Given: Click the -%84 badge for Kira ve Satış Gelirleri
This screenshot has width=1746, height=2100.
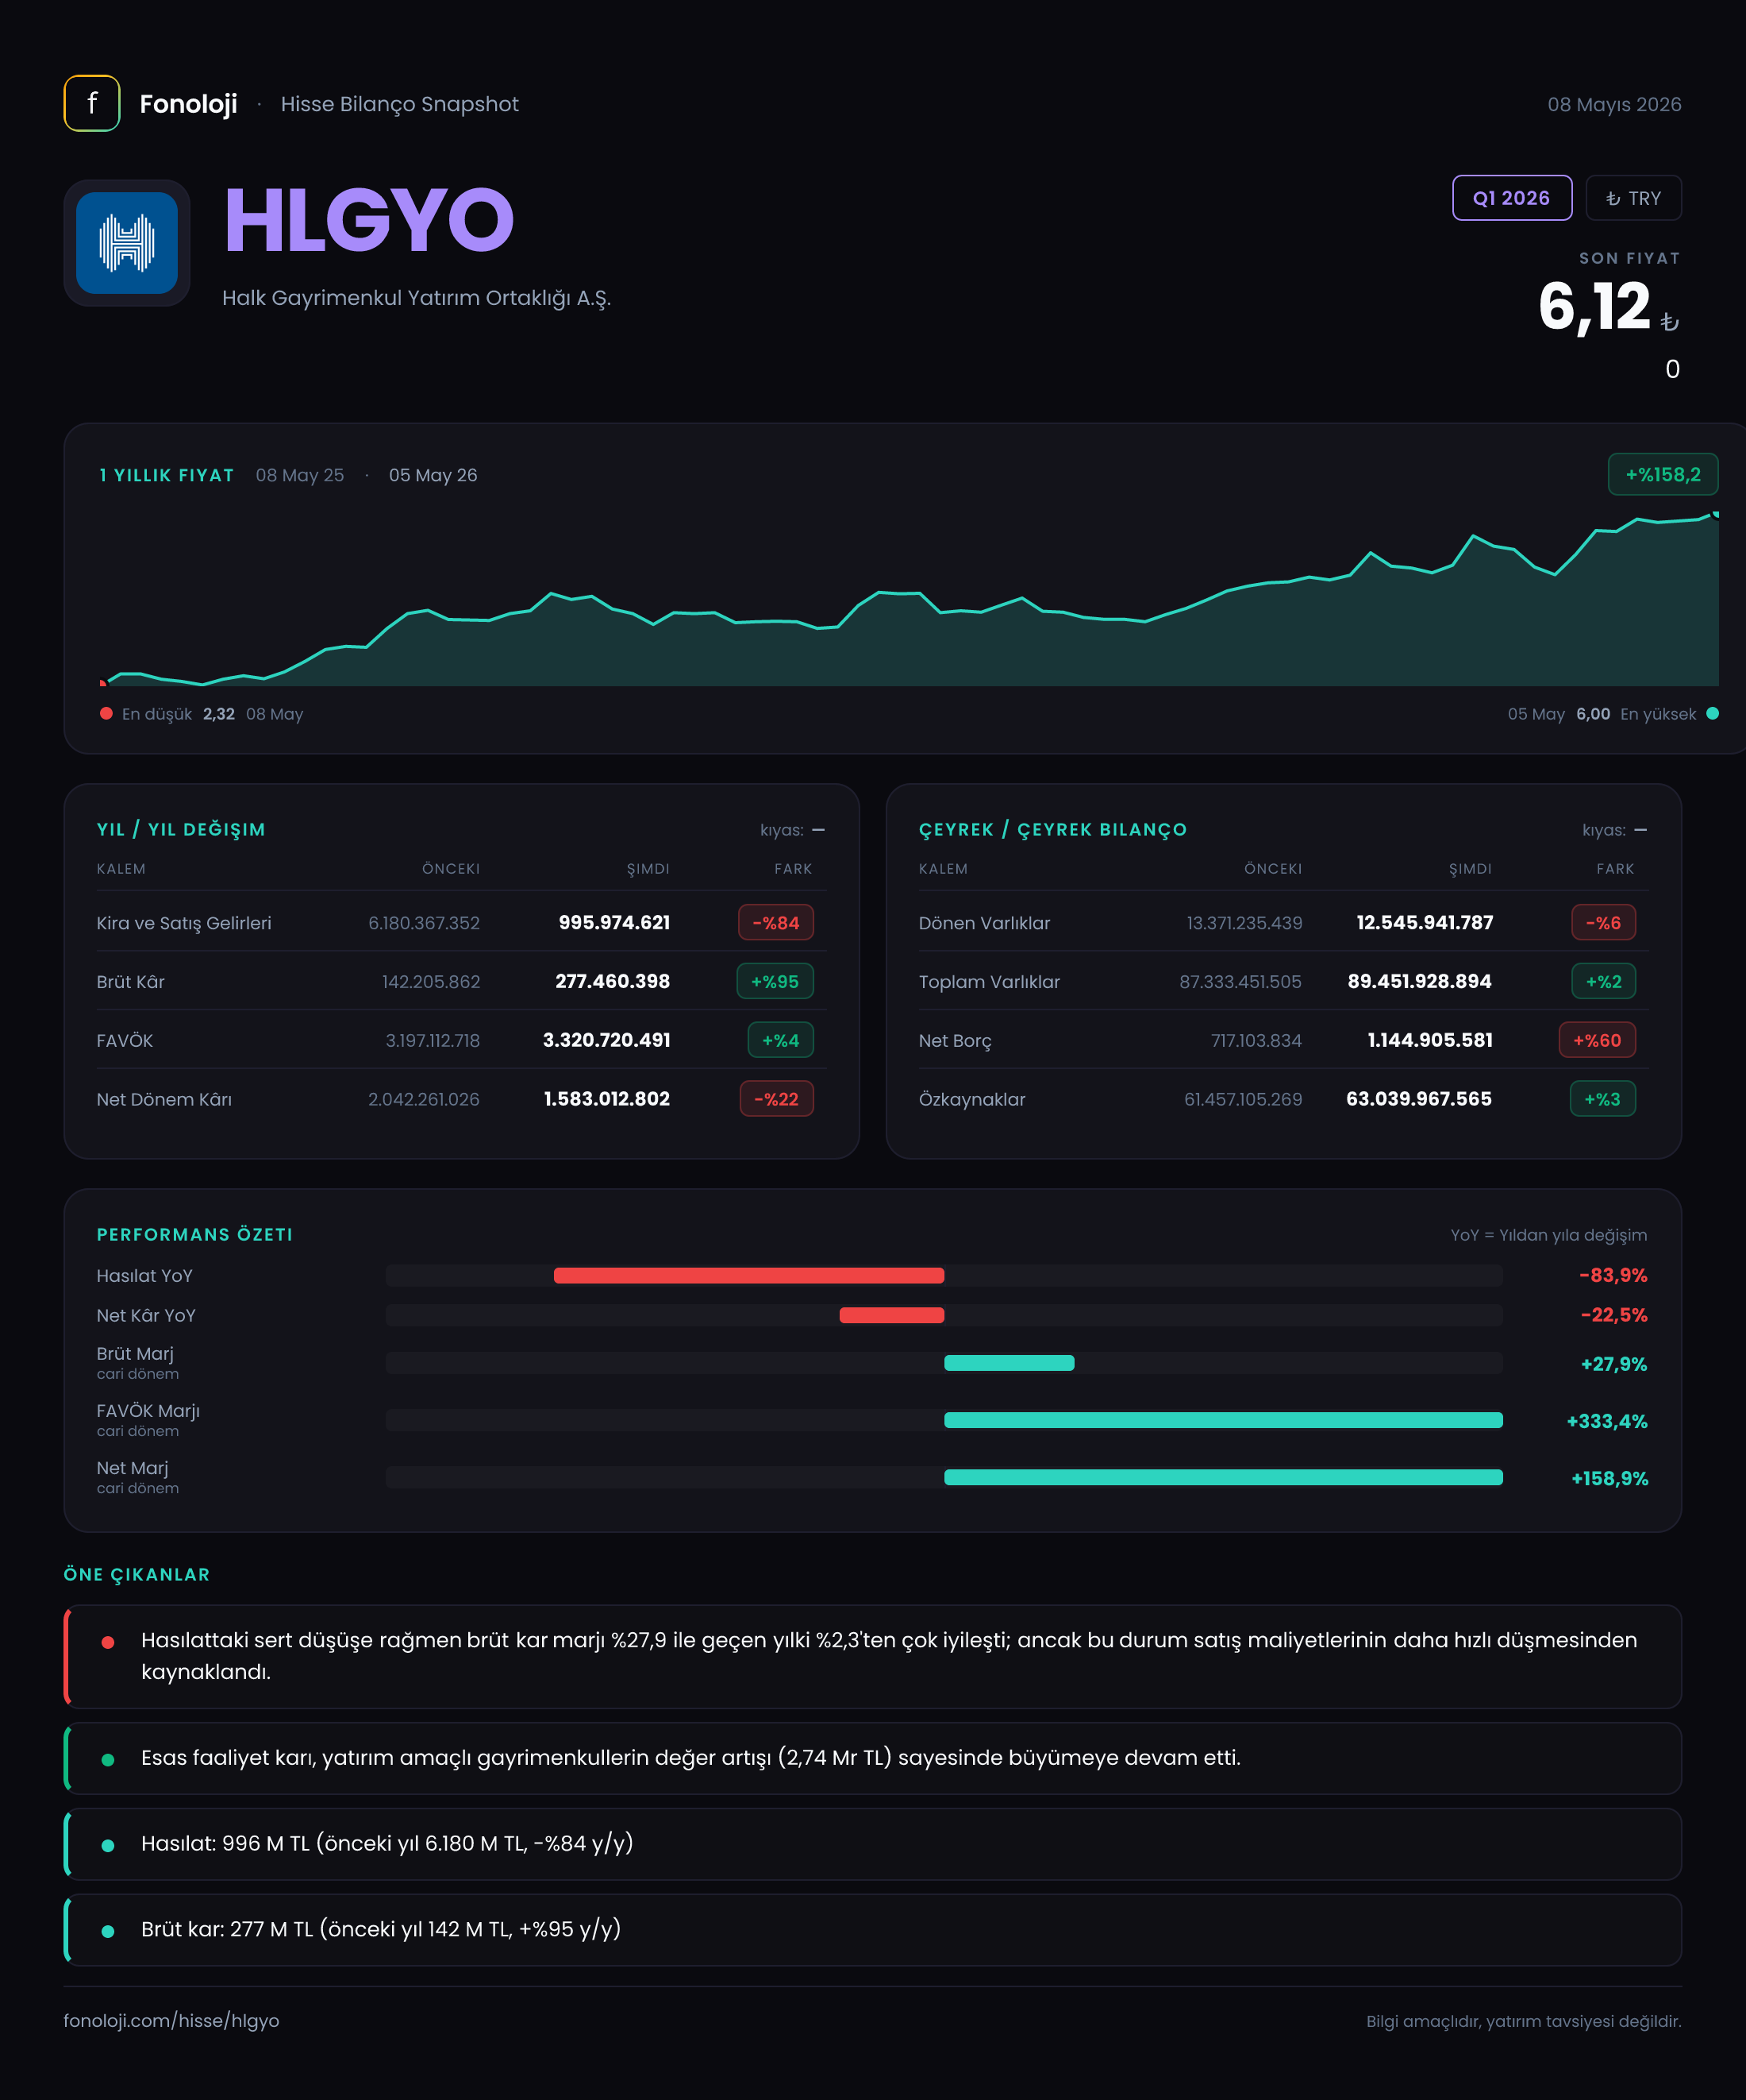Looking at the screenshot, I should click(775, 923).
